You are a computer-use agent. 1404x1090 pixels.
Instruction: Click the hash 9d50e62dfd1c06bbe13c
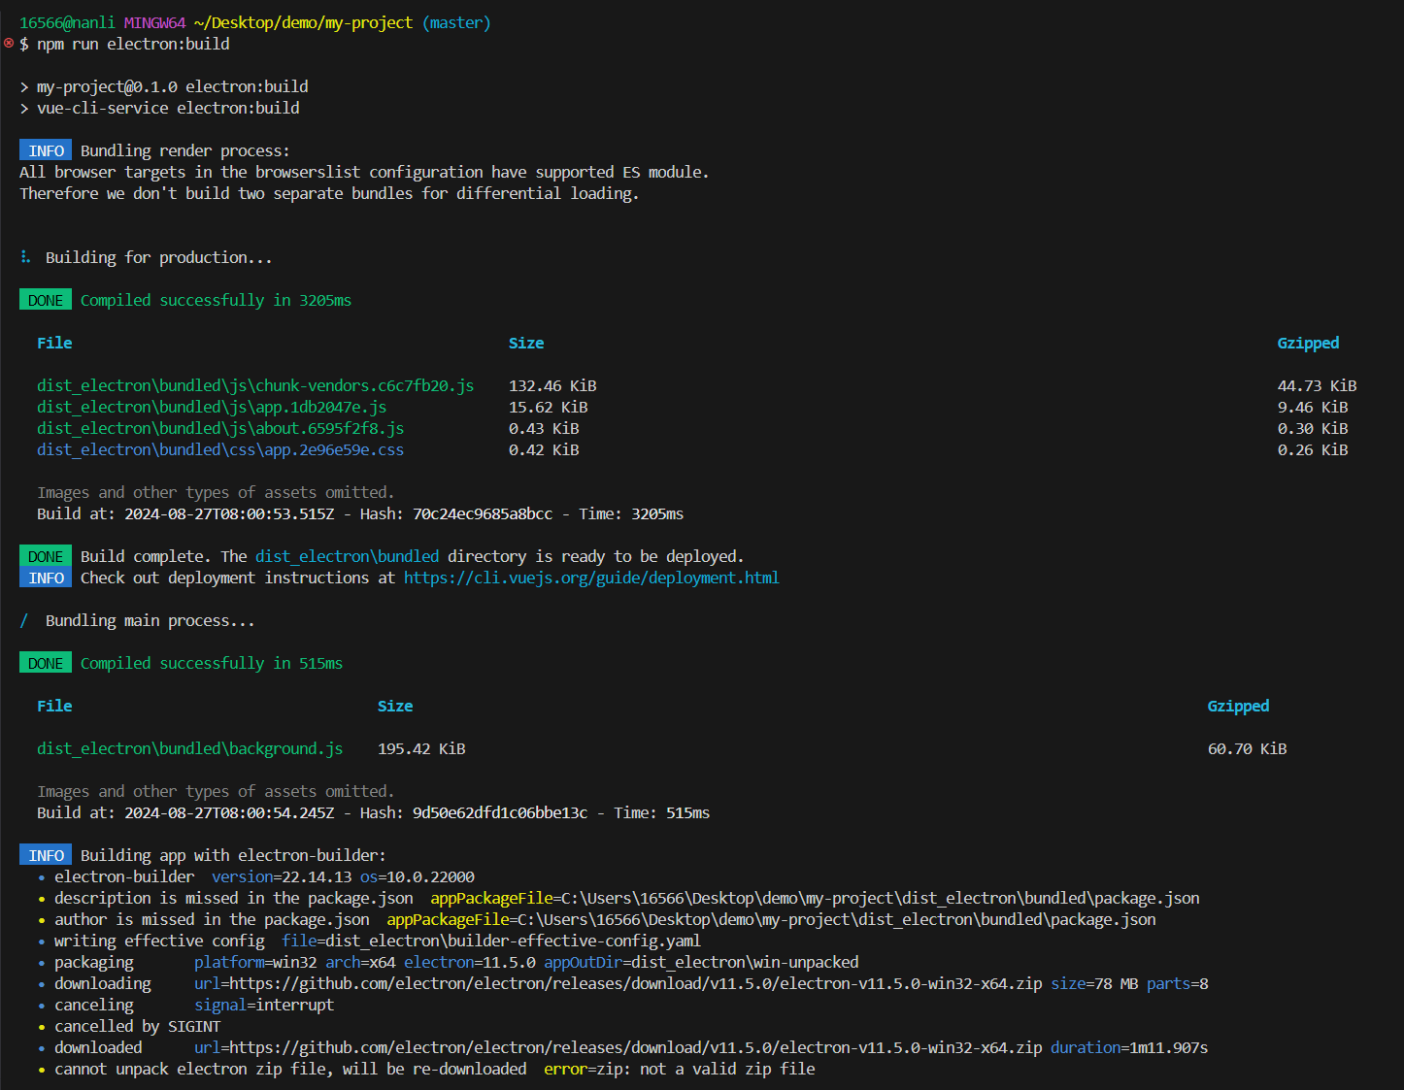pyautogui.click(x=500, y=812)
